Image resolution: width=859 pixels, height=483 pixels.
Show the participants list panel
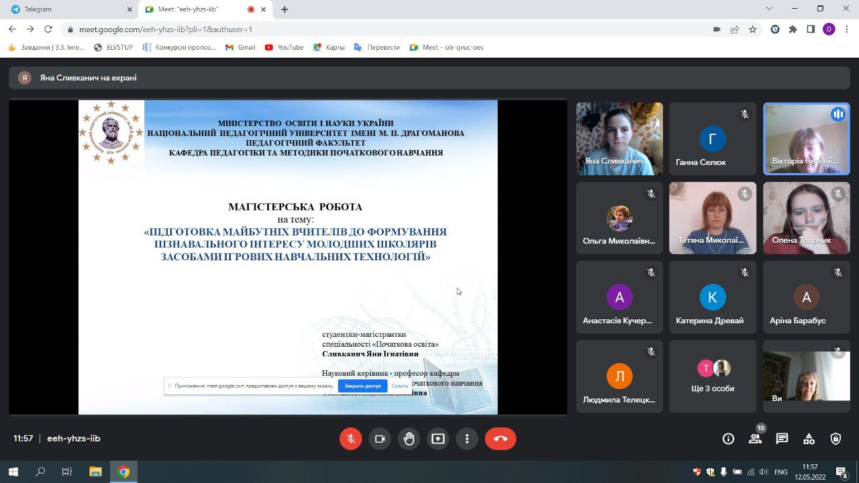(x=755, y=439)
